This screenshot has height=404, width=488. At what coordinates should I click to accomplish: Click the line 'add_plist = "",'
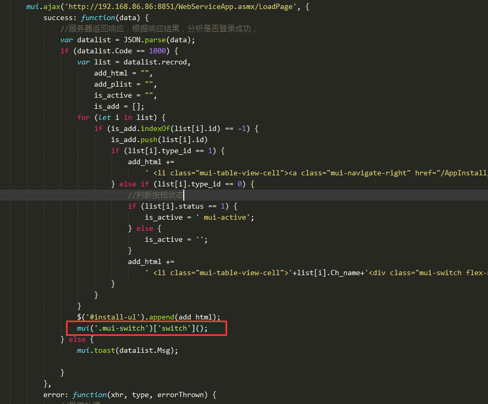tap(125, 84)
